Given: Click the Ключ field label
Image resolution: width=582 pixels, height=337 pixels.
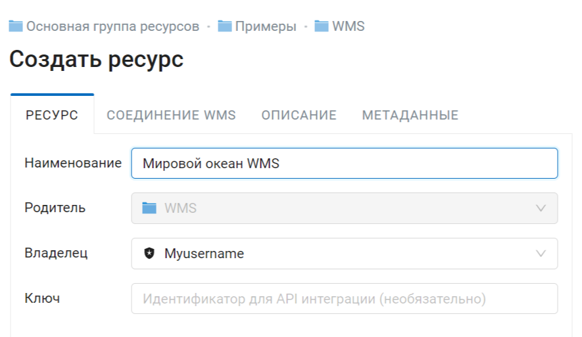Looking at the screenshot, I should tap(42, 298).
